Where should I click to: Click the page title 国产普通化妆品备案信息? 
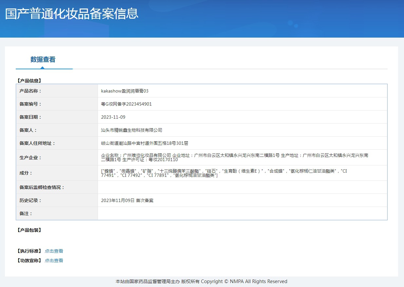tap(72, 13)
